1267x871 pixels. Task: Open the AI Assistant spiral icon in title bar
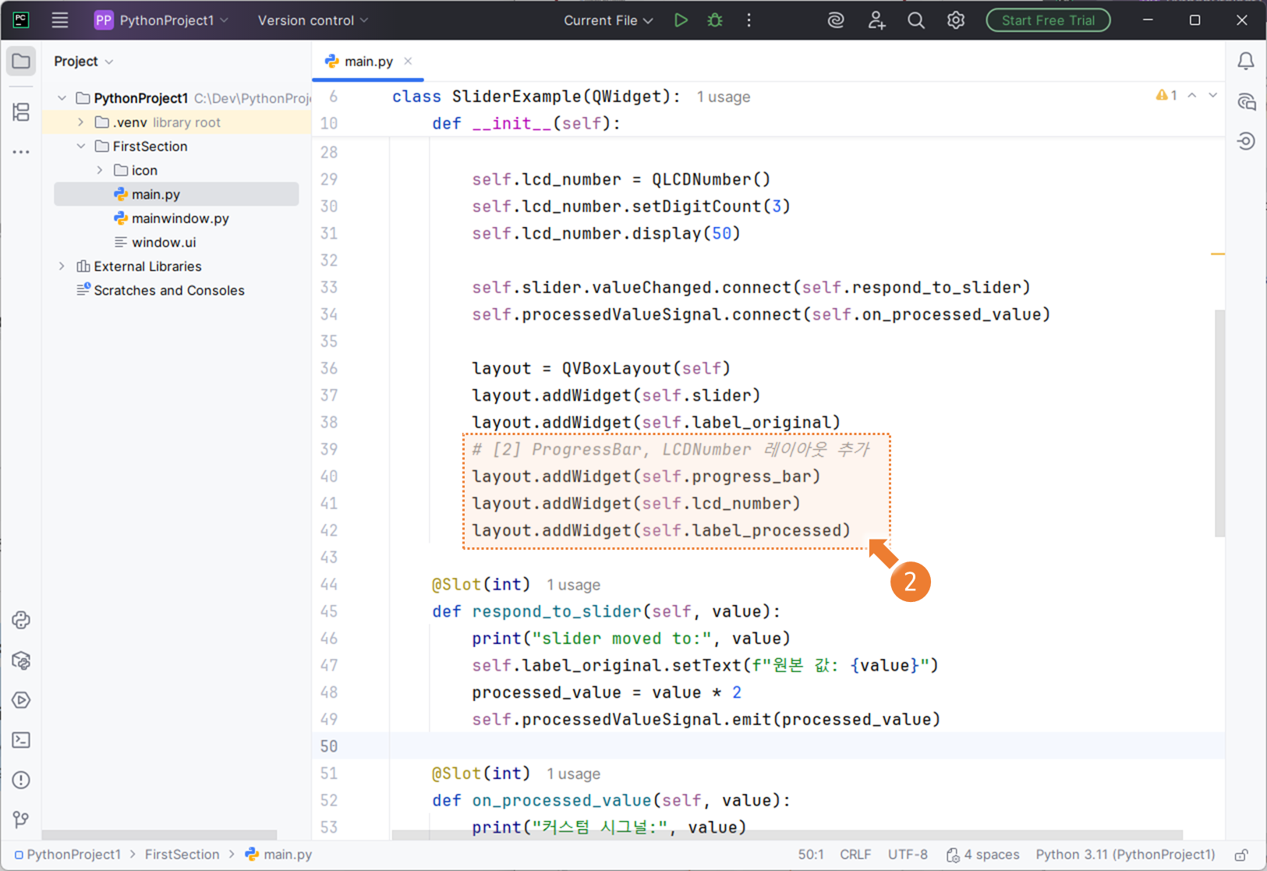point(836,20)
